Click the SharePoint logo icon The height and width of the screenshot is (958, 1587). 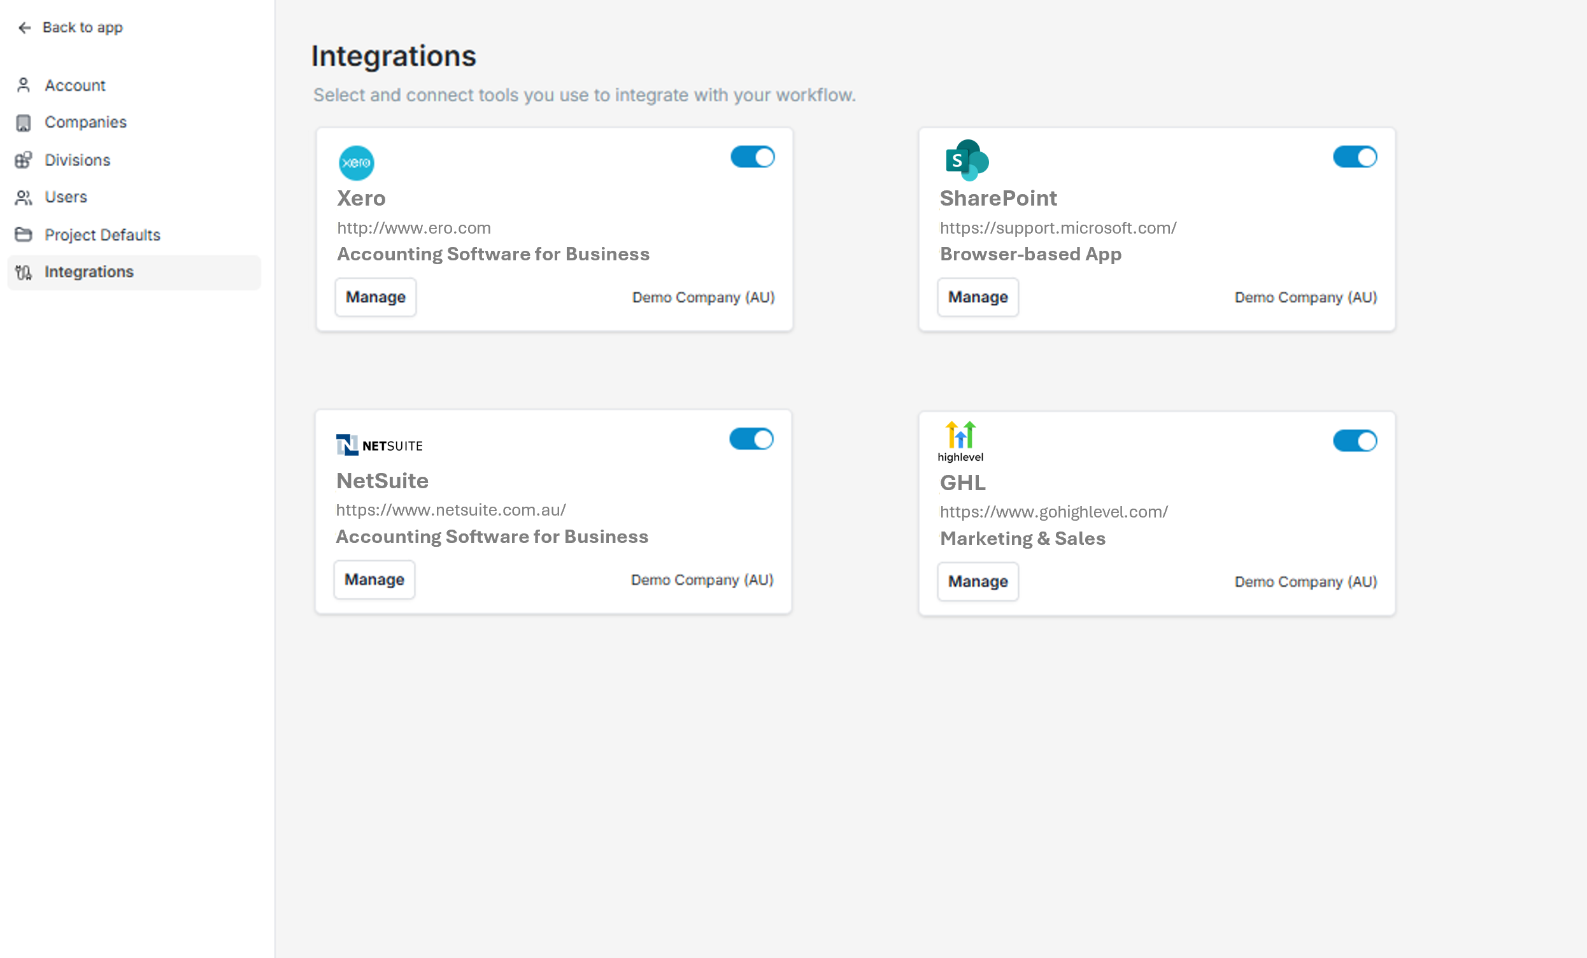(x=966, y=160)
